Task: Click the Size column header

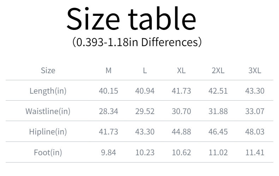Action: click(48, 70)
